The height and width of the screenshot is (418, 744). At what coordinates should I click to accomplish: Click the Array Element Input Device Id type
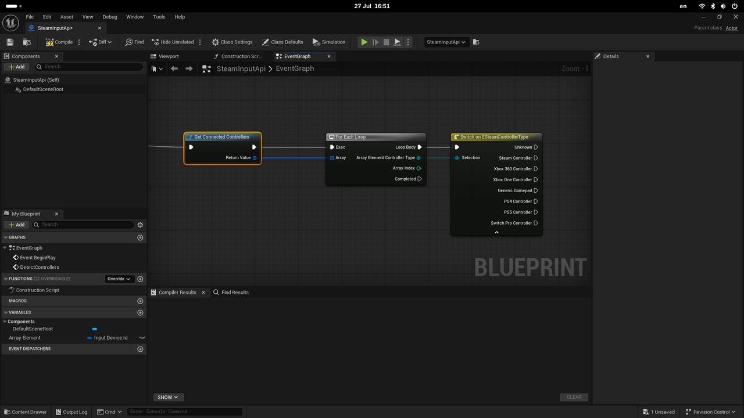[x=108, y=338]
